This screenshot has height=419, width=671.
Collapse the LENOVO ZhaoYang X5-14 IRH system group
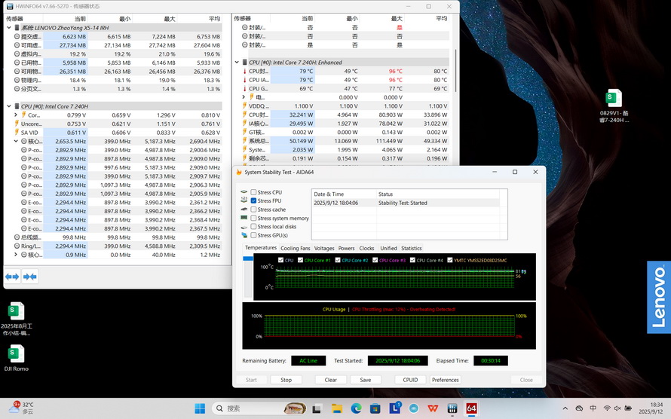point(10,27)
